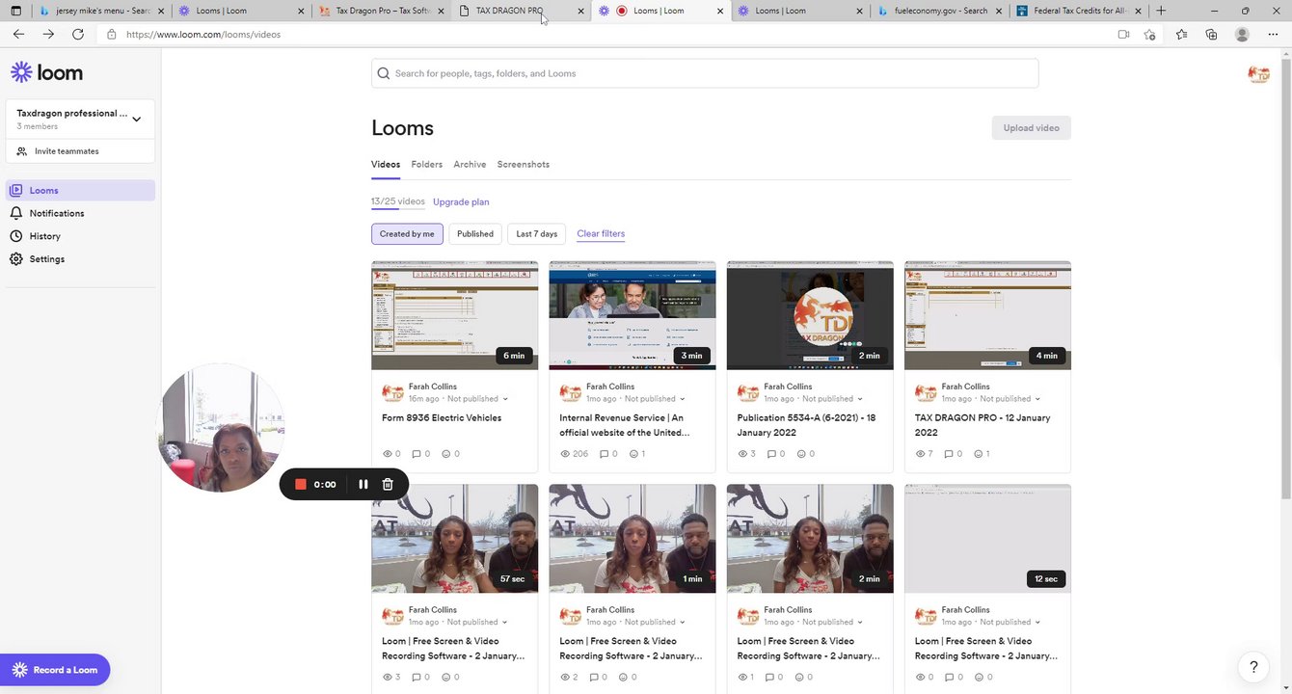
Task: Switch to the Screenshots tab
Action: point(524,165)
